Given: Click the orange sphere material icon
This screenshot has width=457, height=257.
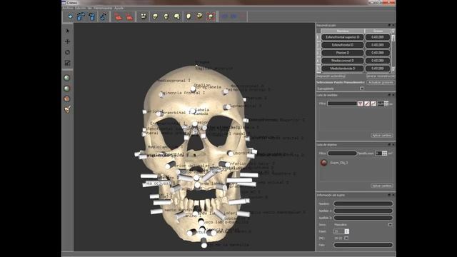Looking at the screenshot, I should 67,99.
